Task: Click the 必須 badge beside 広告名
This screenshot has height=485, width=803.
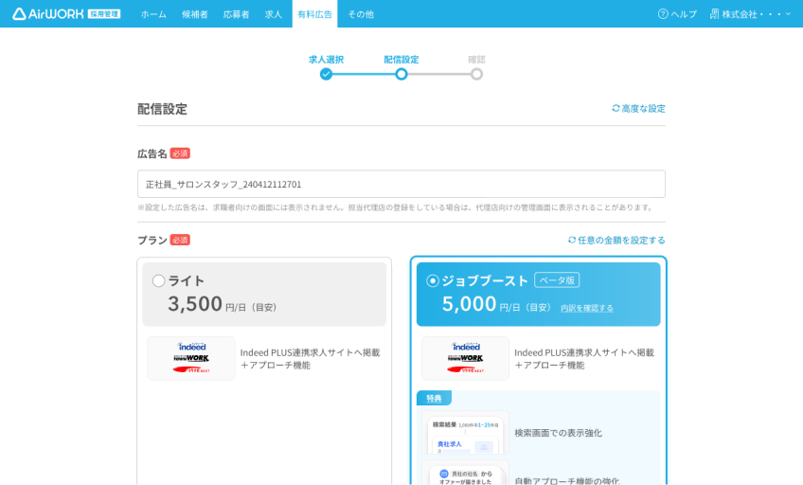Action: click(x=180, y=153)
